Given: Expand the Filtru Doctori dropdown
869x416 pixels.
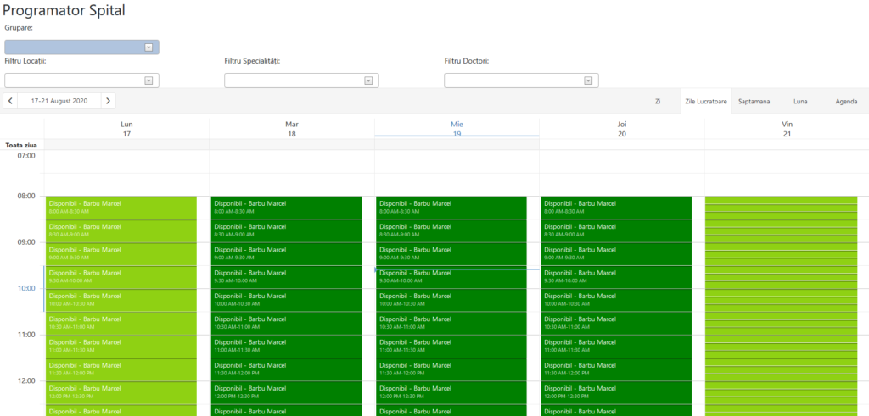Looking at the screenshot, I should click(x=588, y=80).
